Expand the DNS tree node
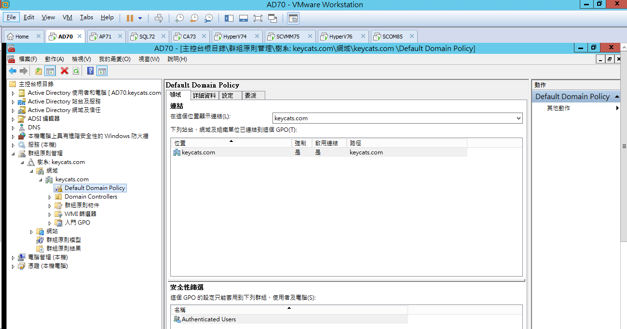 coord(13,127)
